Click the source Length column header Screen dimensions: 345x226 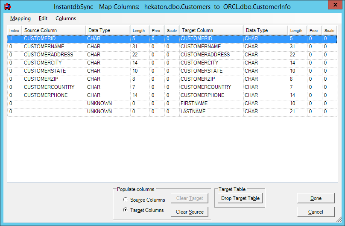pyautogui.click(x=140, y=31)
